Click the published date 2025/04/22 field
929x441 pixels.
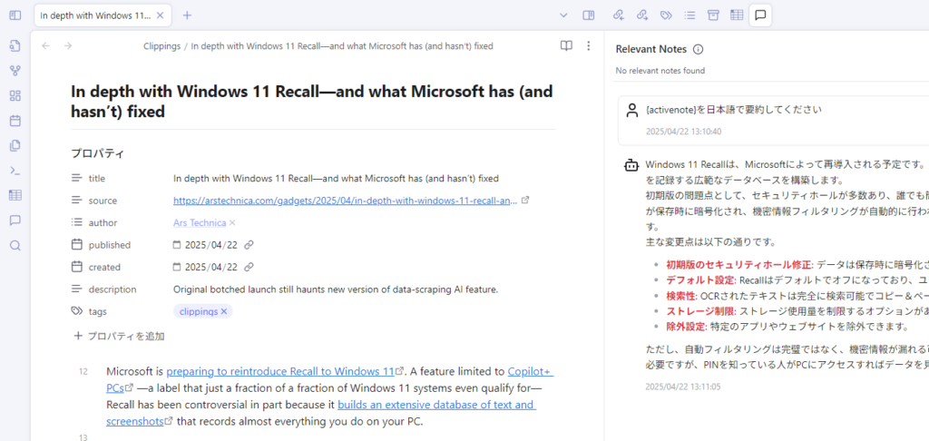[x=210, y=245]
